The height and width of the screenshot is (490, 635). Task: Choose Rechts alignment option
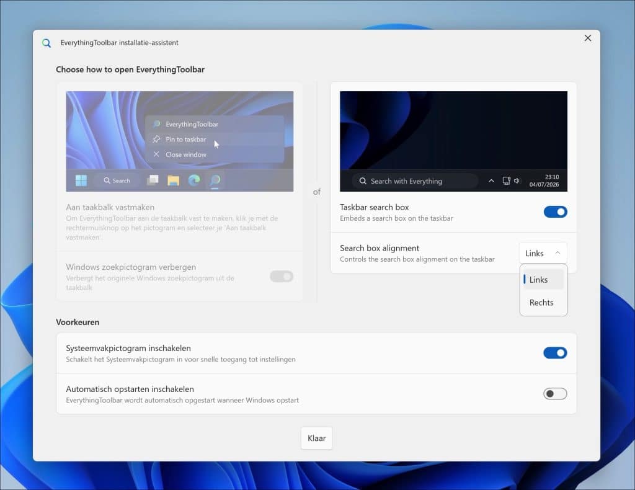pos(543,303)
